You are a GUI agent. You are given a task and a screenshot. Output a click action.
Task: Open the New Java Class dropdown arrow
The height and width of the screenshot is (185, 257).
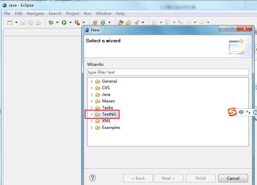[x=109, y=22]
